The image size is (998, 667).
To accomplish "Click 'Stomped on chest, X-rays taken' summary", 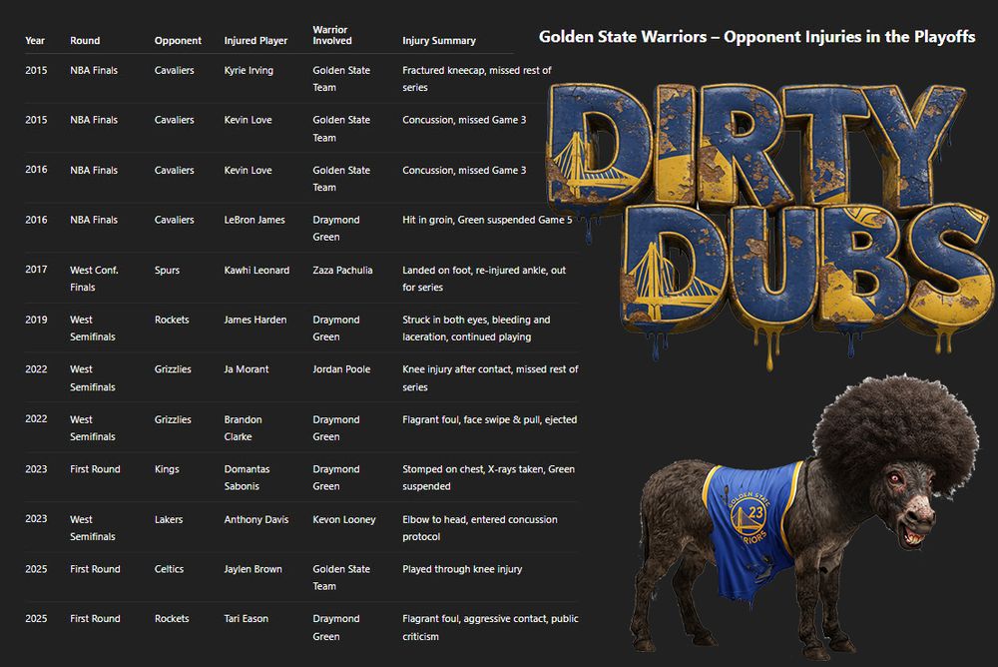I will click(x=488, y=478).
